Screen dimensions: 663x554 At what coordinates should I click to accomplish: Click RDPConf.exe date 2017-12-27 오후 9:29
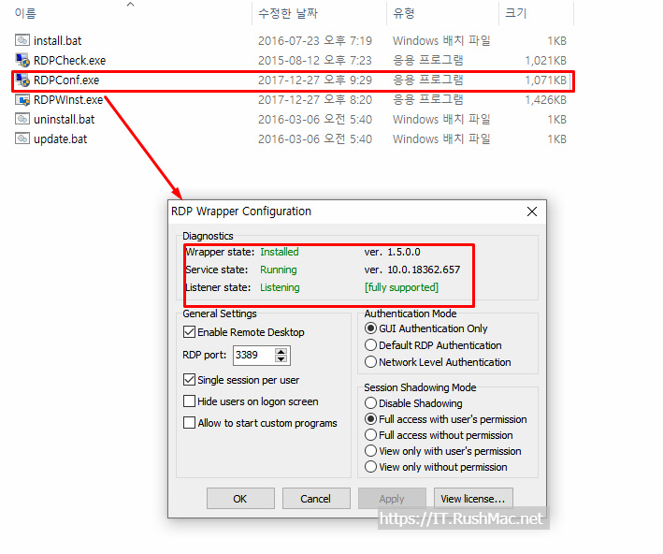pos(315,80)
